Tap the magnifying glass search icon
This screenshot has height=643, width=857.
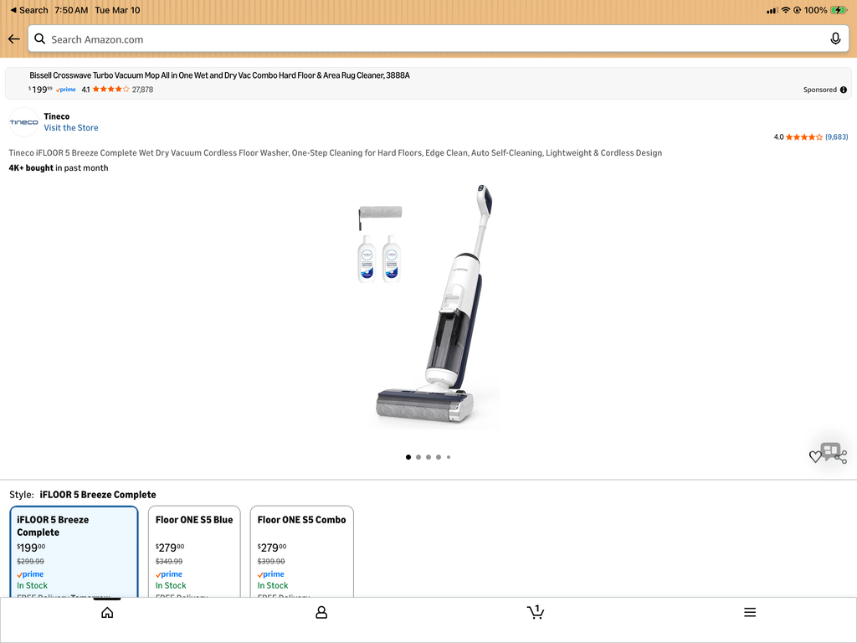[40, 39]
